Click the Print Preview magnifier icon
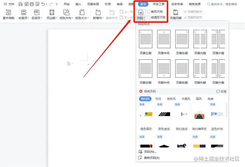 tap(37, 4)
